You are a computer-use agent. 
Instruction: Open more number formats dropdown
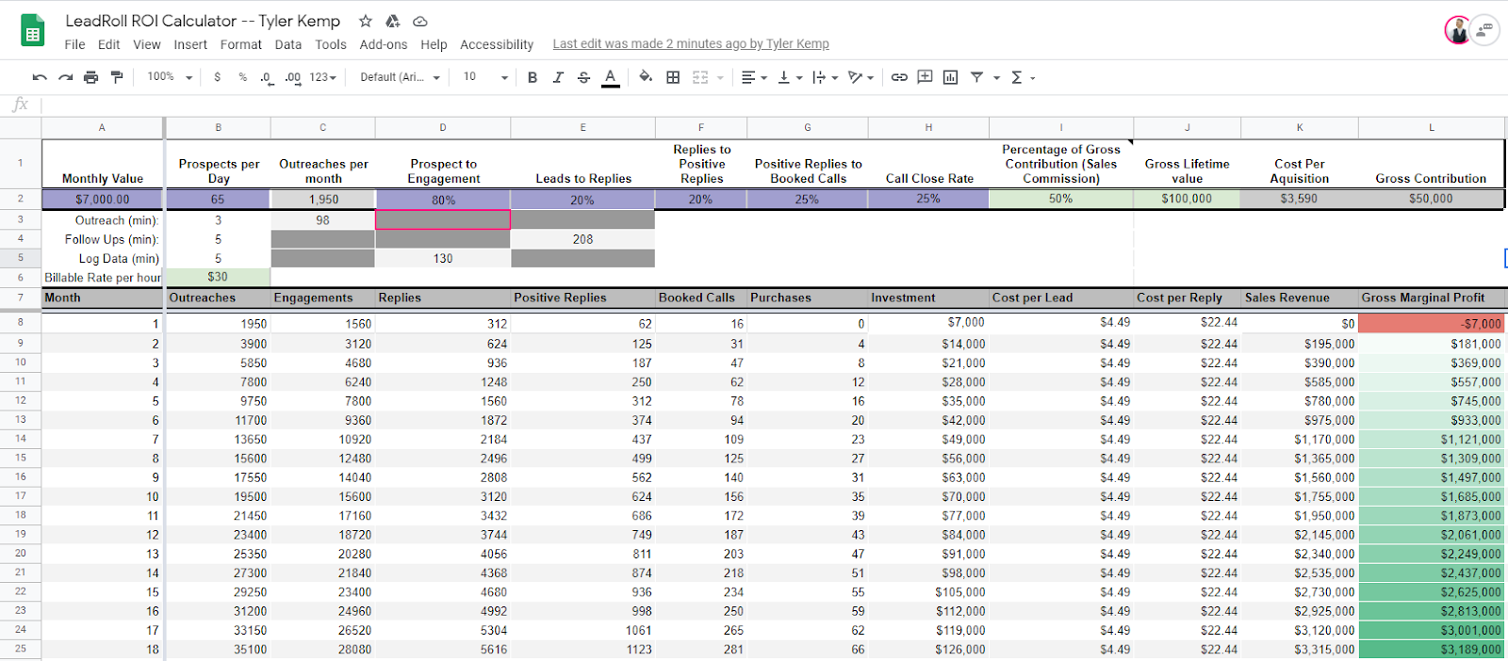click(x=322, y=77)
